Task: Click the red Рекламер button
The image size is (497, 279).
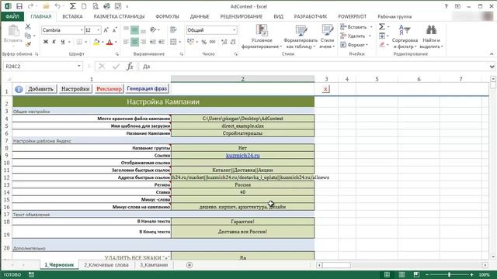Action: coord(109,89)
